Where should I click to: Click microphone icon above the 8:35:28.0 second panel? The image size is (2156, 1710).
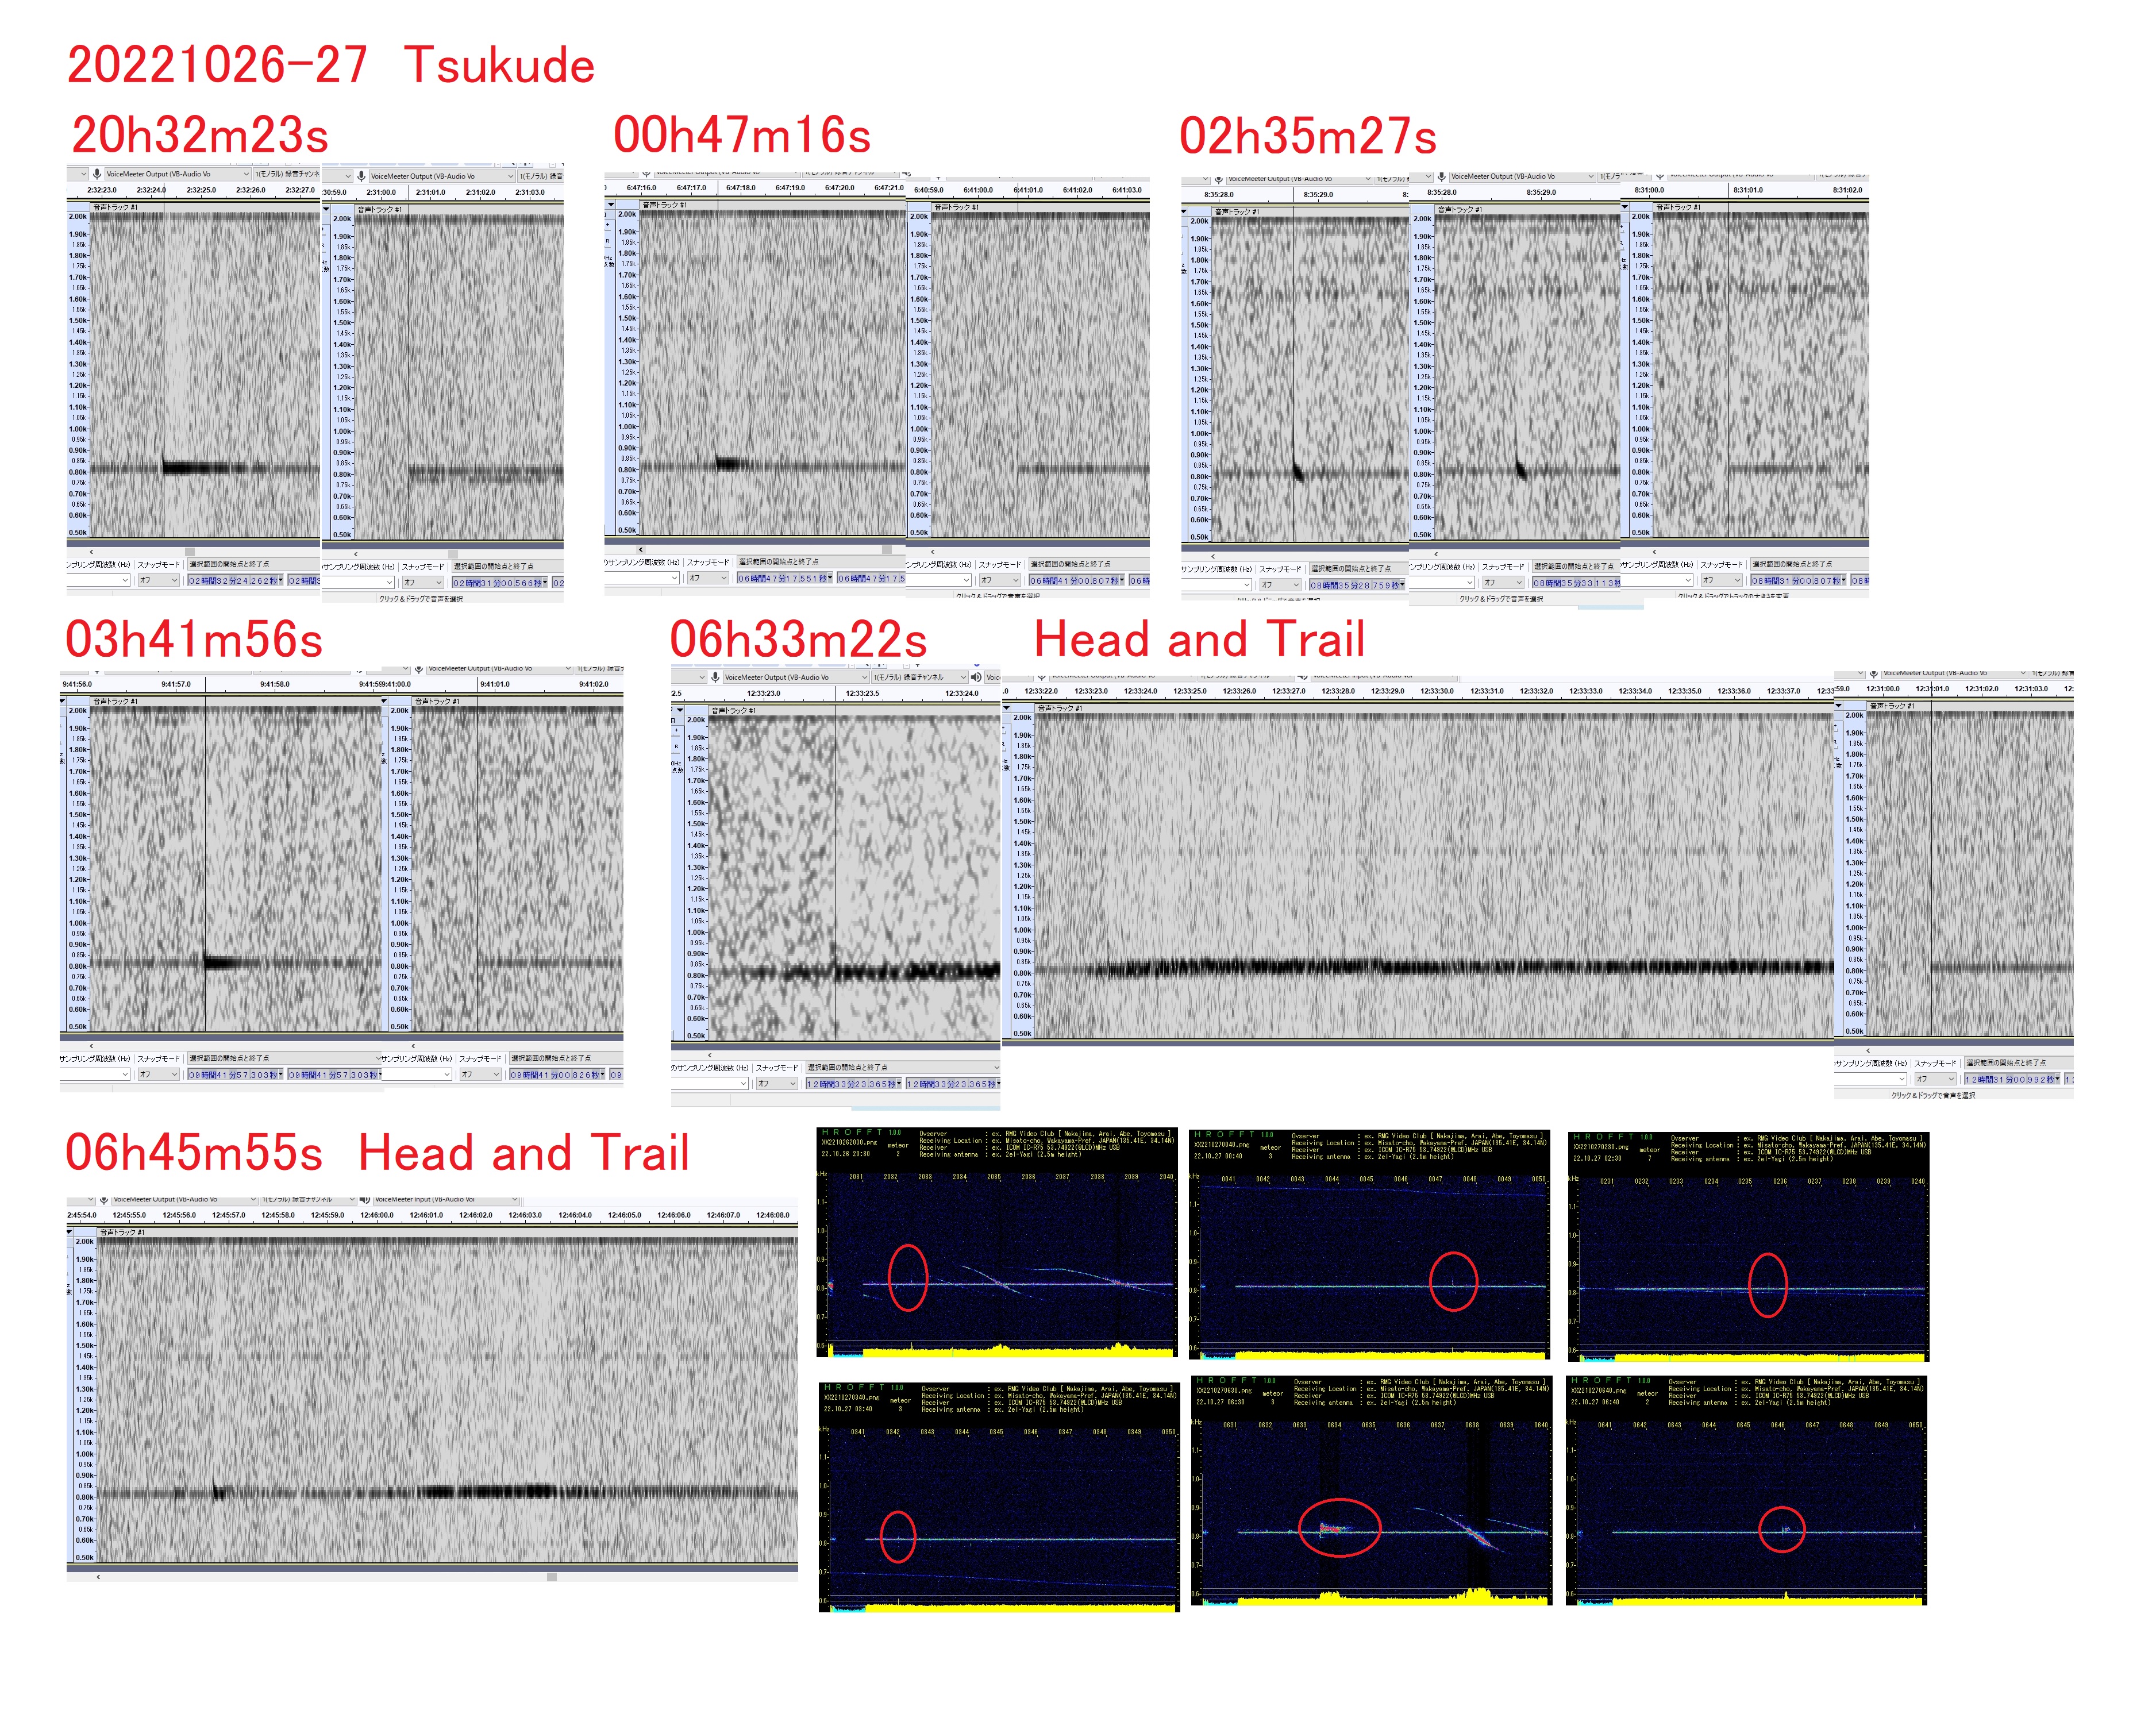click(1441, 177)
